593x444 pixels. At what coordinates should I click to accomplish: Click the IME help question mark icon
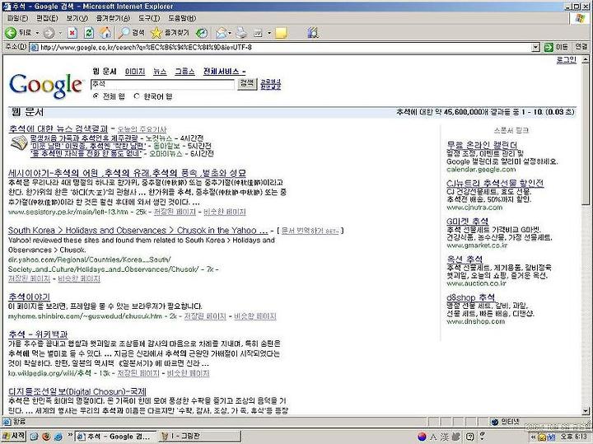(x=469, y=437)
